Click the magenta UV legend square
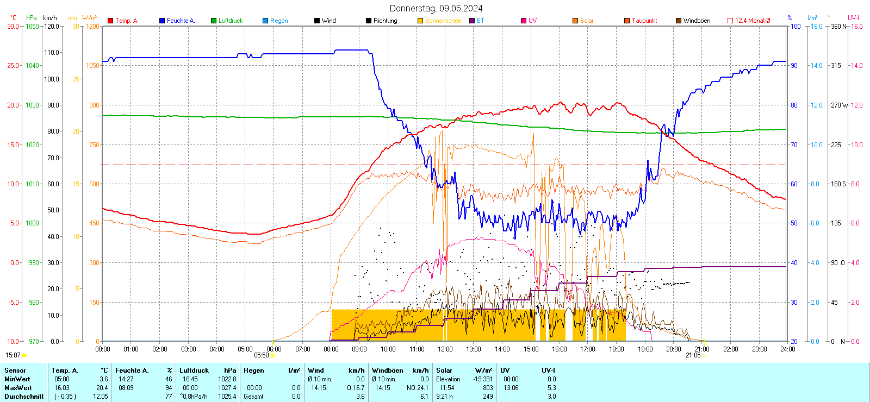The height and width of the screenshot is (402, 870). pyautogui.click(x=524, y=21)
